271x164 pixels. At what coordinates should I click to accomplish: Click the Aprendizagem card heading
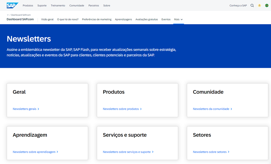30,135
